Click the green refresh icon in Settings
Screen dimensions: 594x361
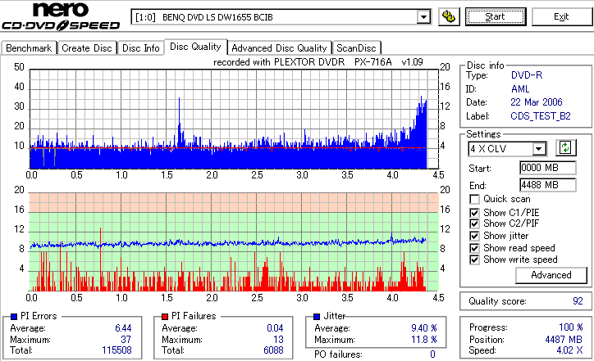pyautogui.click(x=565, y=148)
